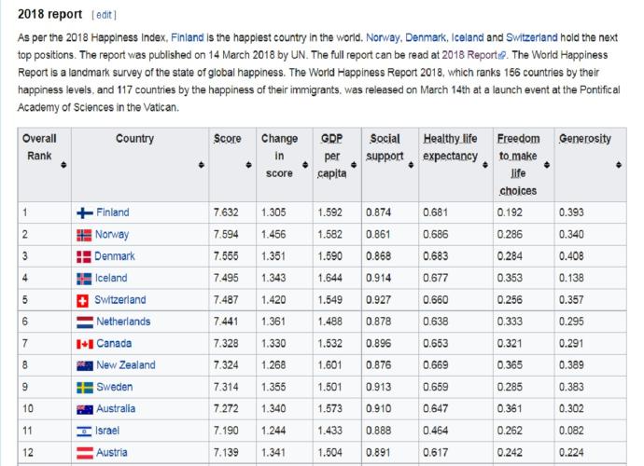
Task: Open Iceland country link in the table
Action: click(x=111, y=278)
